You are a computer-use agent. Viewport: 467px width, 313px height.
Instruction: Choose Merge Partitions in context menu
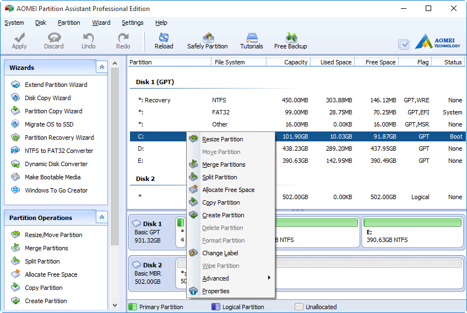(231, 164)
